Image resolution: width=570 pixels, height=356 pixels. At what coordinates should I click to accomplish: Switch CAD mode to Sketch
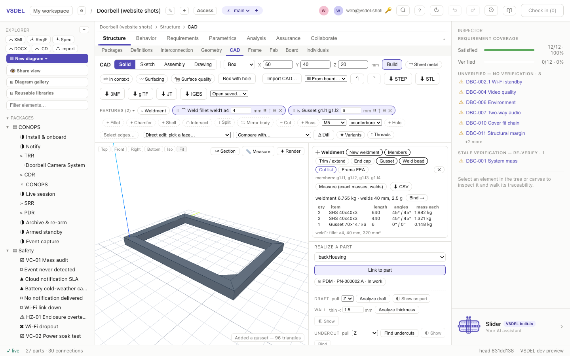click(147, 64)
